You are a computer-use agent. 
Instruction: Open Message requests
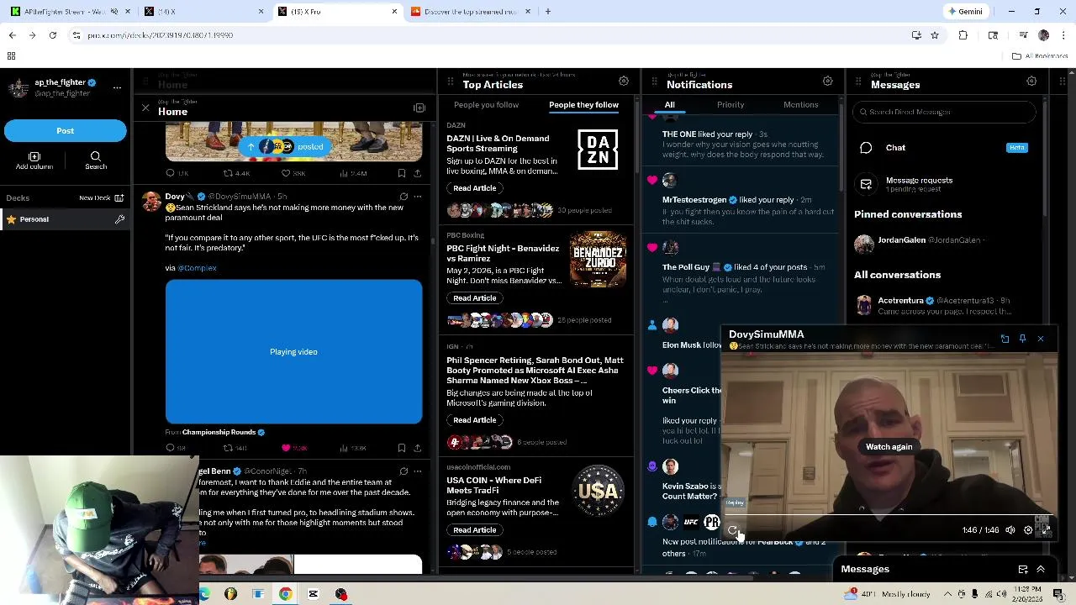[943, 184]
